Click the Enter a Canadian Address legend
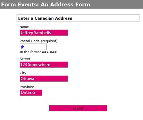This screenshot has height=120, width=143. point(45,18)
